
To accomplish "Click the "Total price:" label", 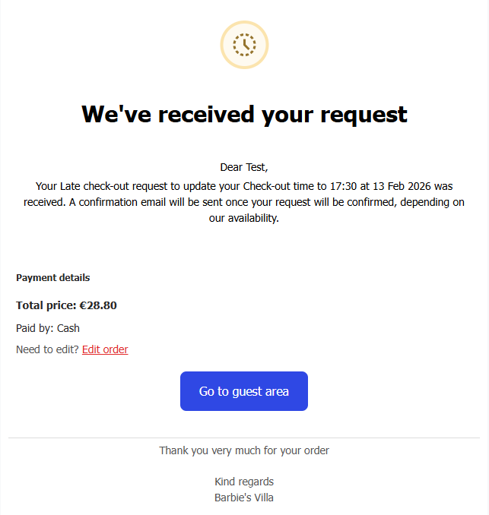I will [x=46, y=305].
